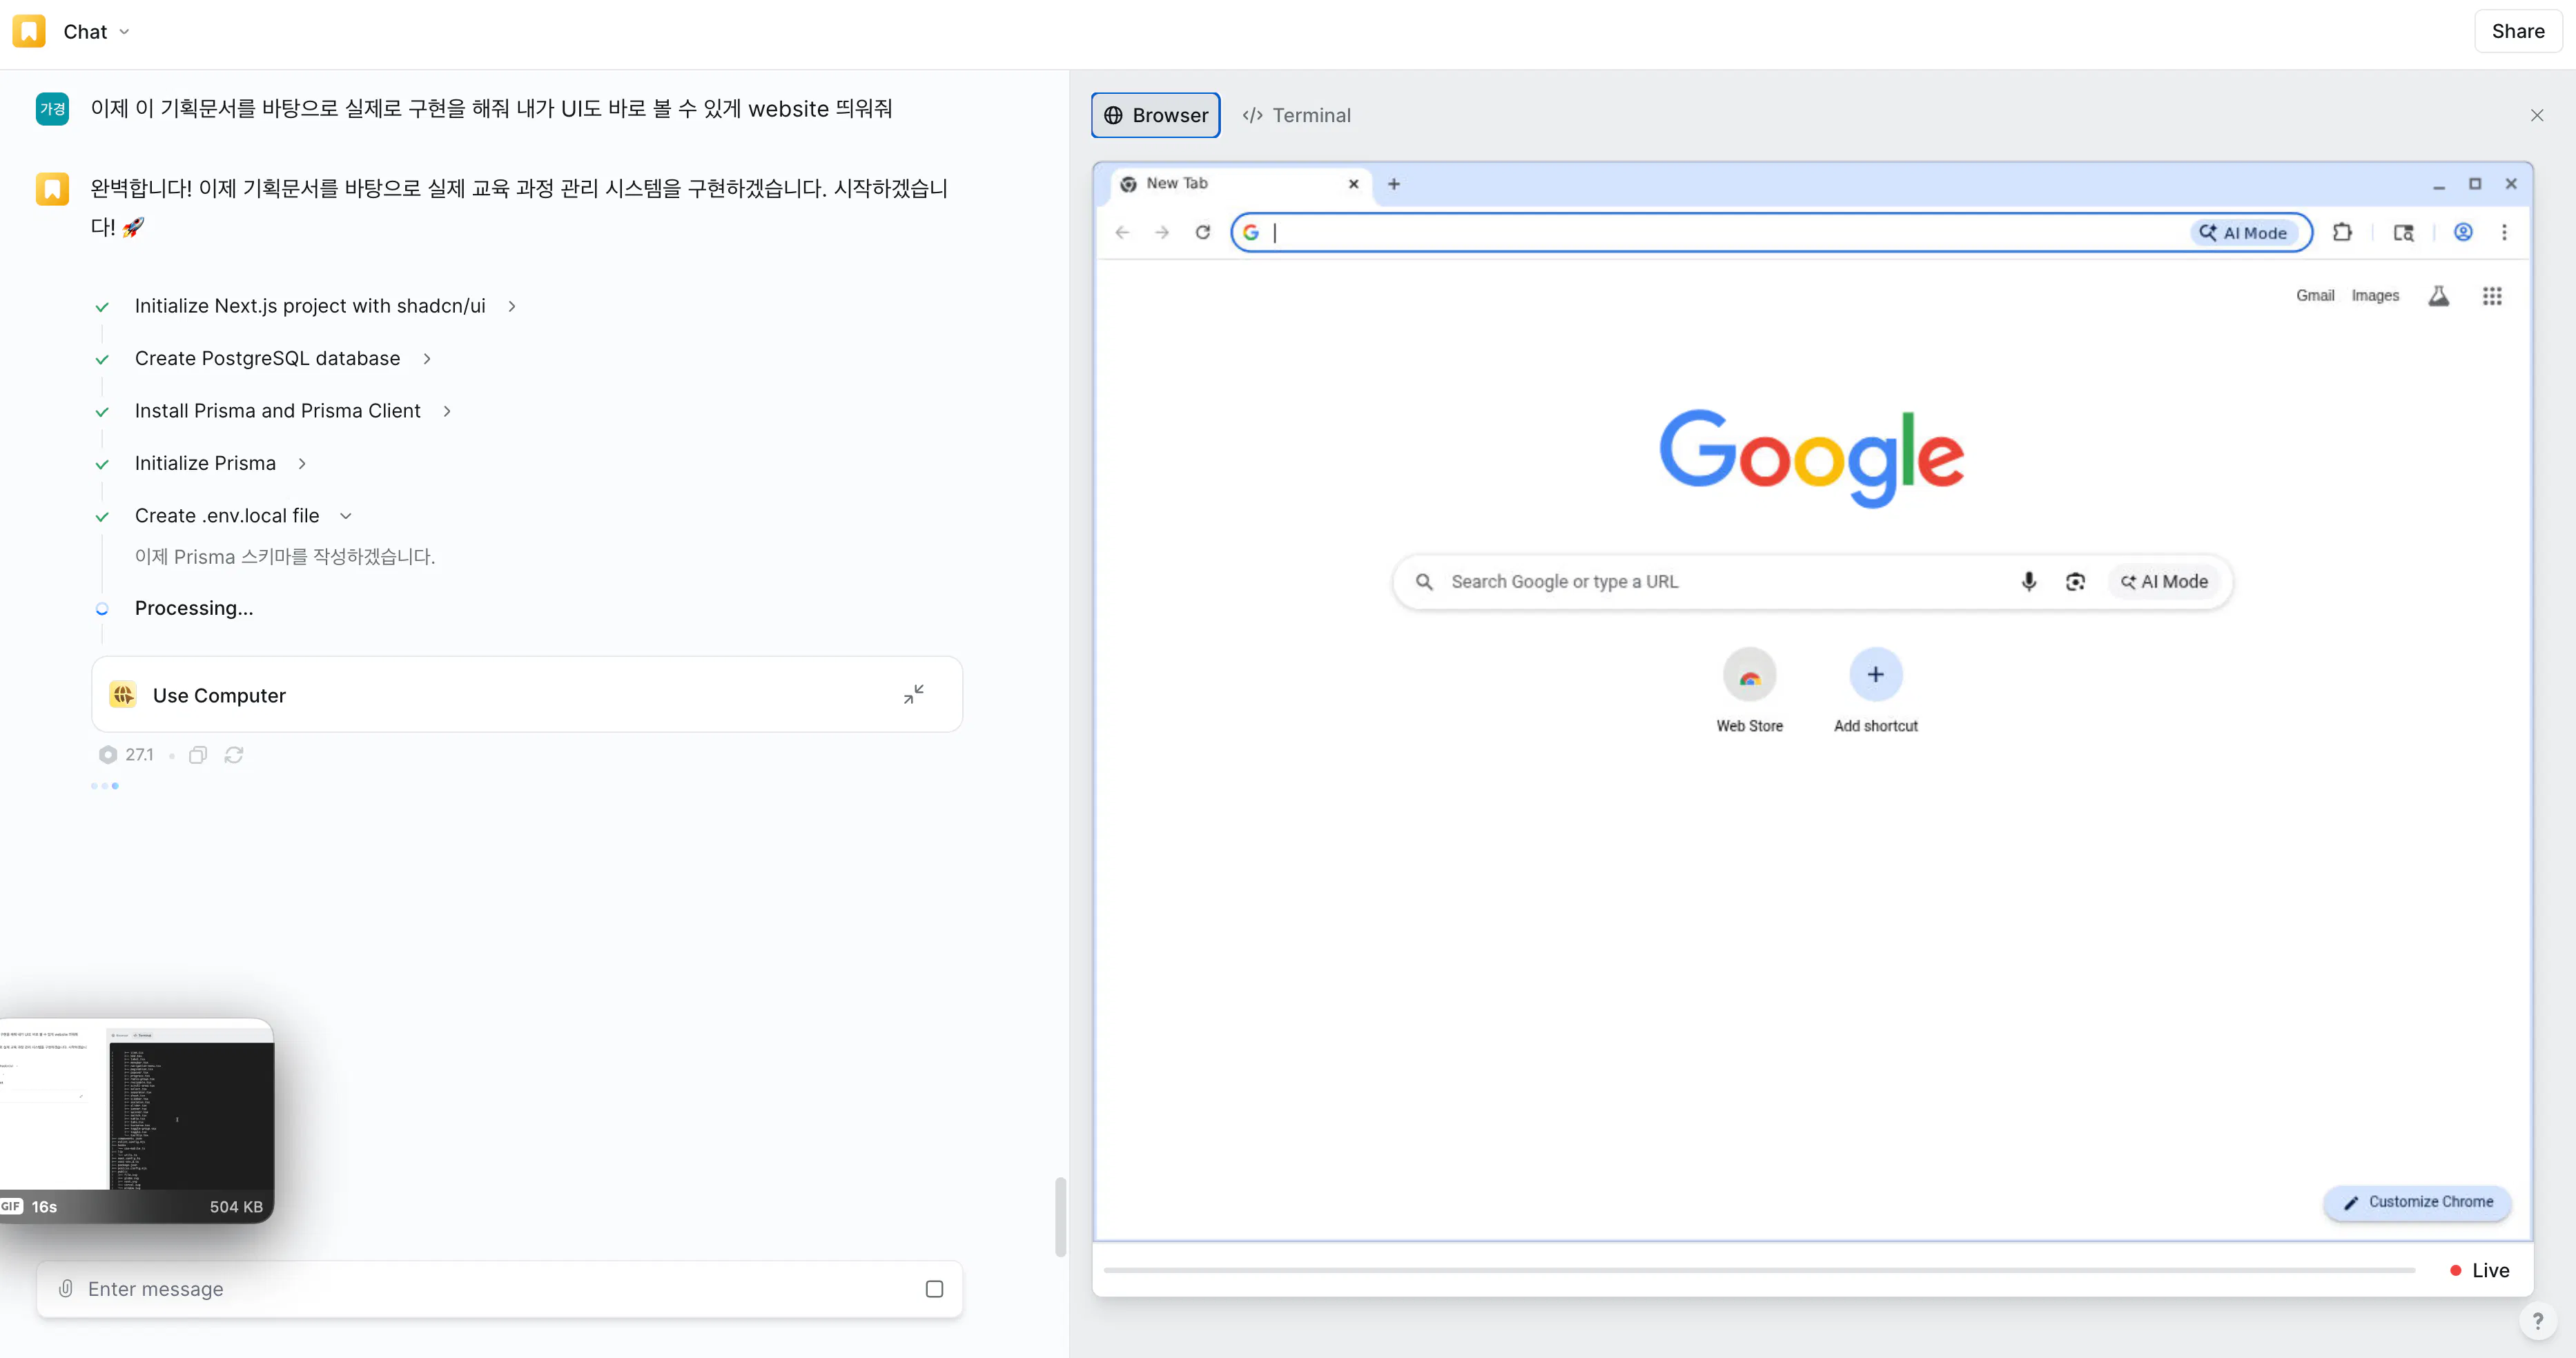The height and width of the screenshot is (1358, 2576).
Task: Click the Search Labs flask icon
Action: 2438,296
